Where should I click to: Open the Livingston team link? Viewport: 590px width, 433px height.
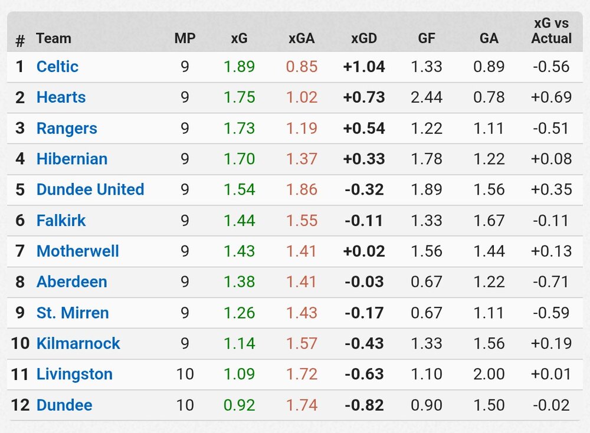click(74, 374)
